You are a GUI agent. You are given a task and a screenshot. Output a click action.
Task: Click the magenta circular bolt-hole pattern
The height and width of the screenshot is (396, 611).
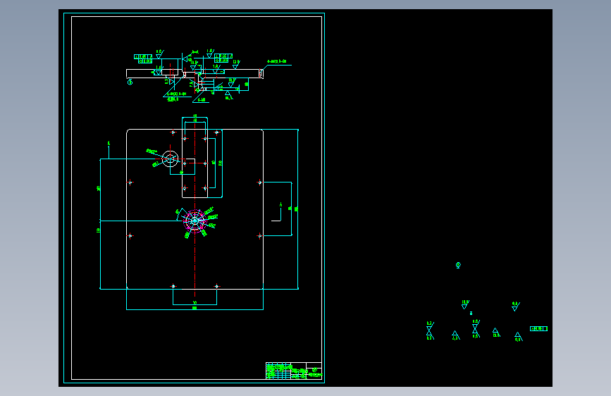195,221
